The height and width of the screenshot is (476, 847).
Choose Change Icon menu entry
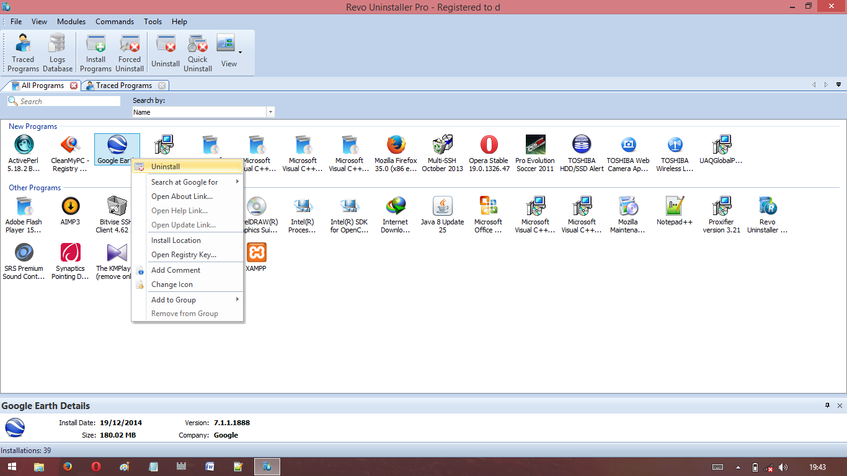tap(187, 284)
